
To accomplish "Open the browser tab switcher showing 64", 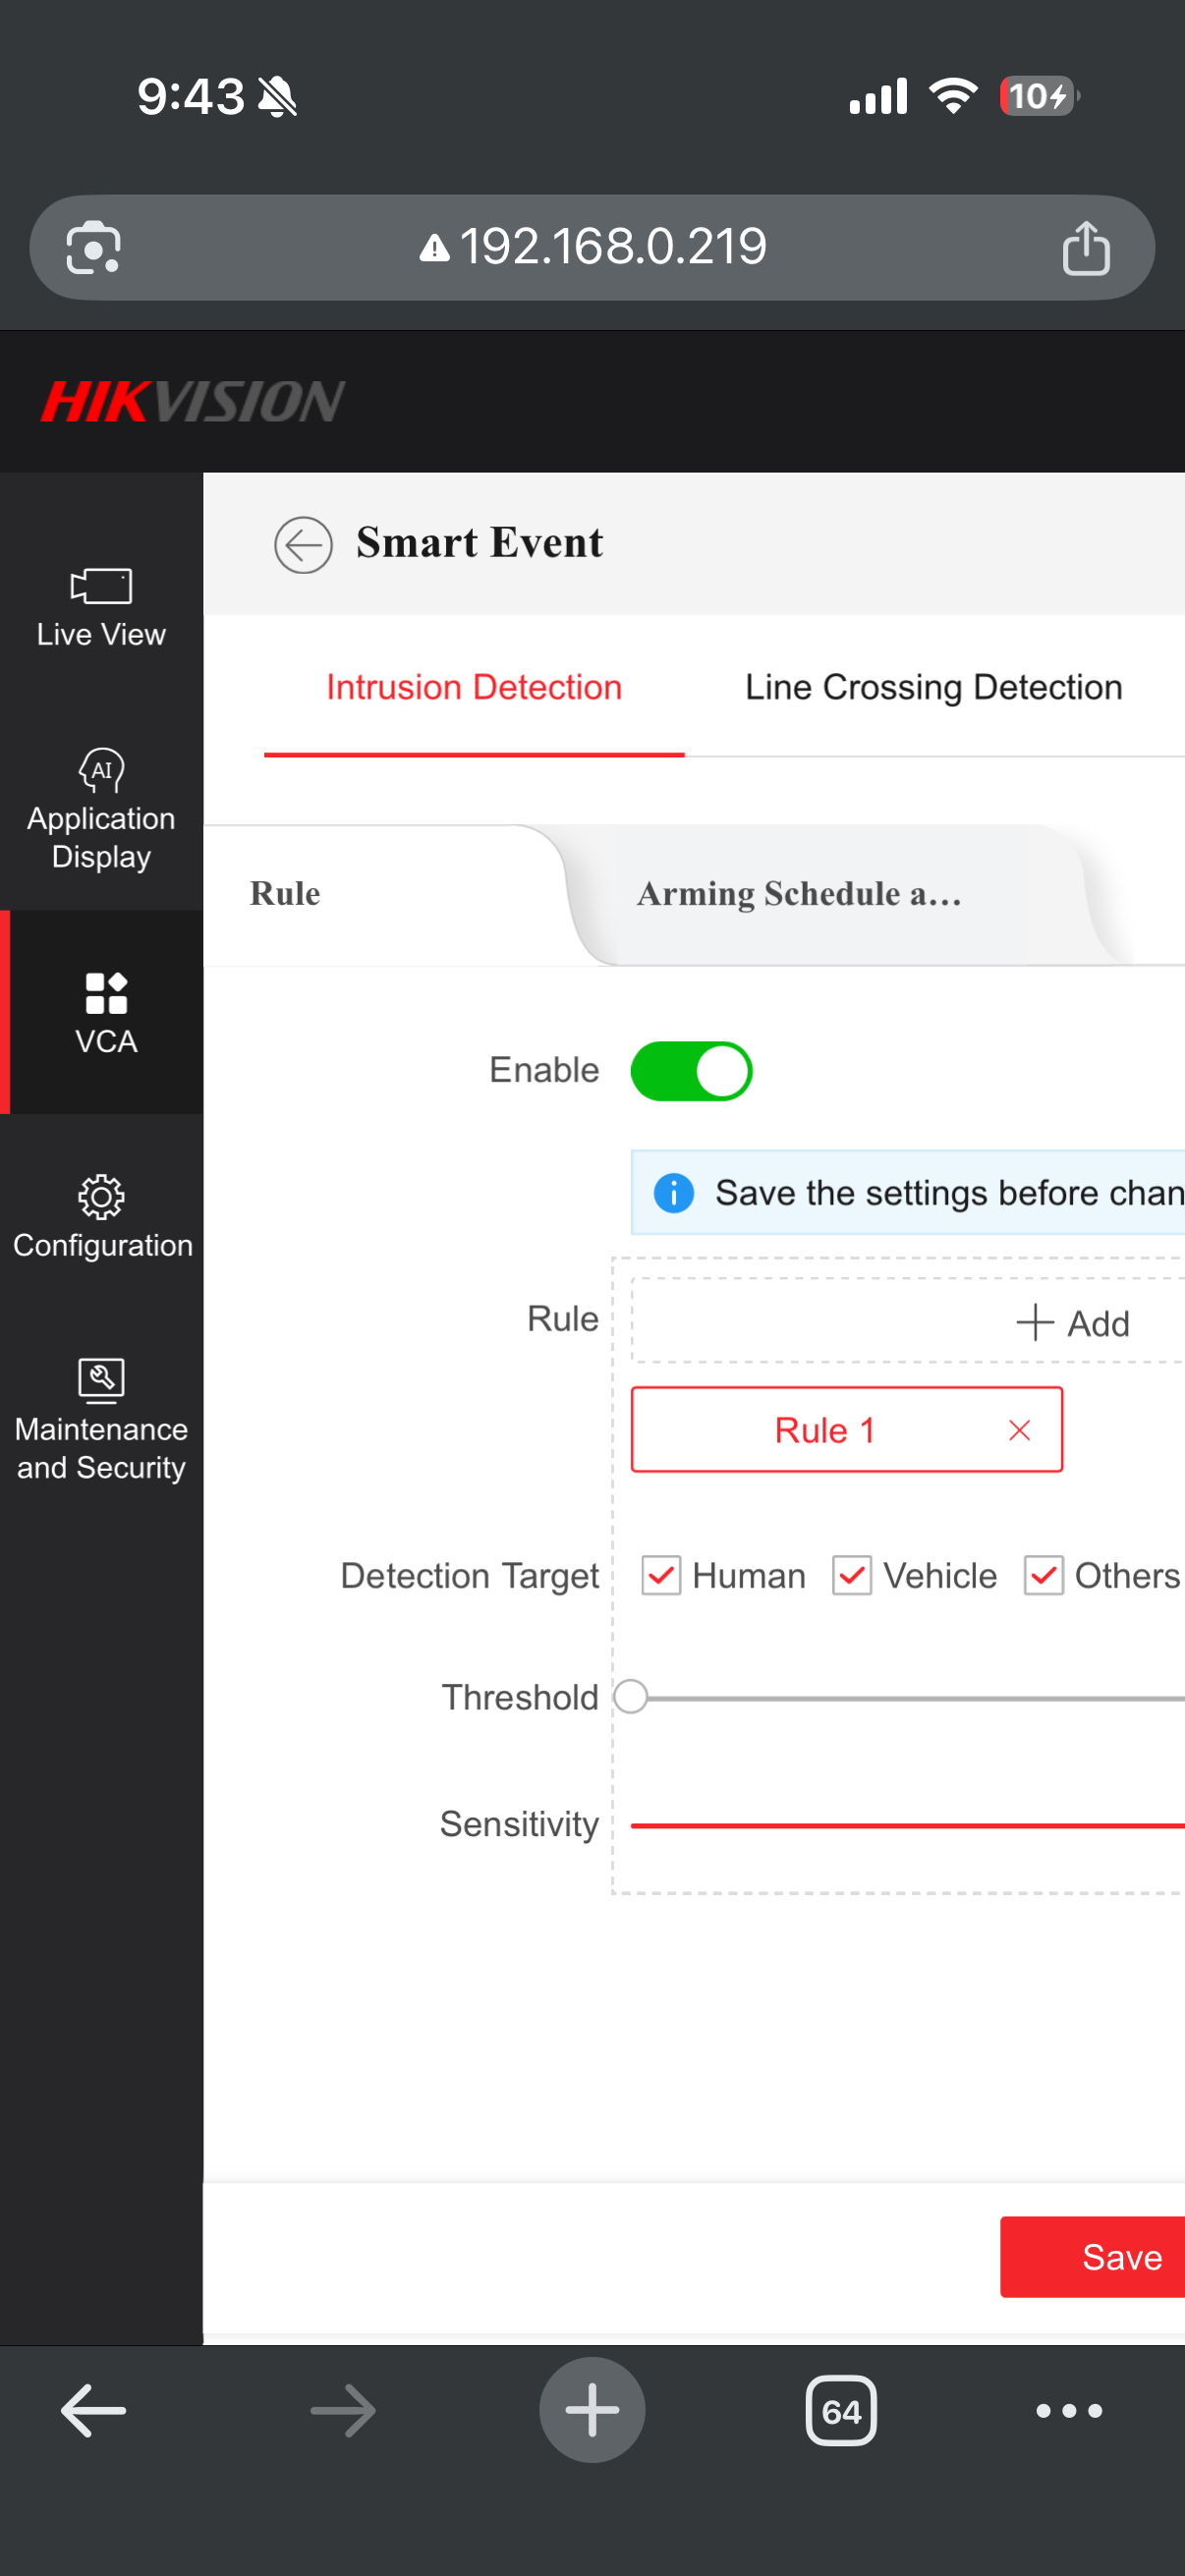I will pyautogui.click(x=840, y=2411).
